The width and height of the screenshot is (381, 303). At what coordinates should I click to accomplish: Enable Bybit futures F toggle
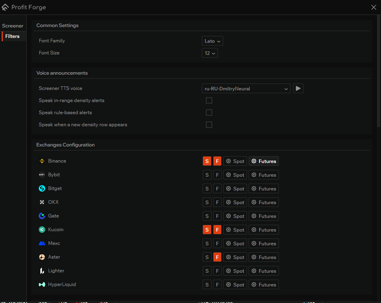(x=217, y=175)
